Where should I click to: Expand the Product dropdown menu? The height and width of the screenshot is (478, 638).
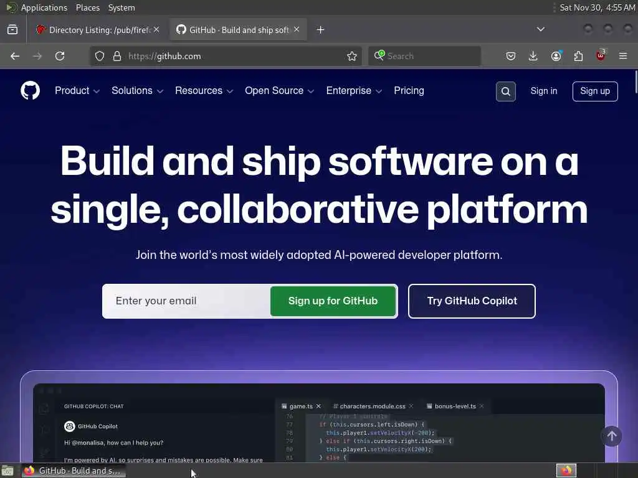pyautogui.click(x=77, y=91)
